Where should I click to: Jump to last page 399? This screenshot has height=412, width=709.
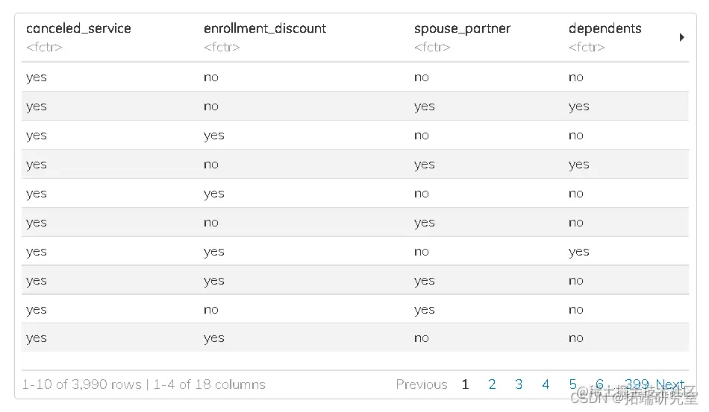(x=637, y=384)
